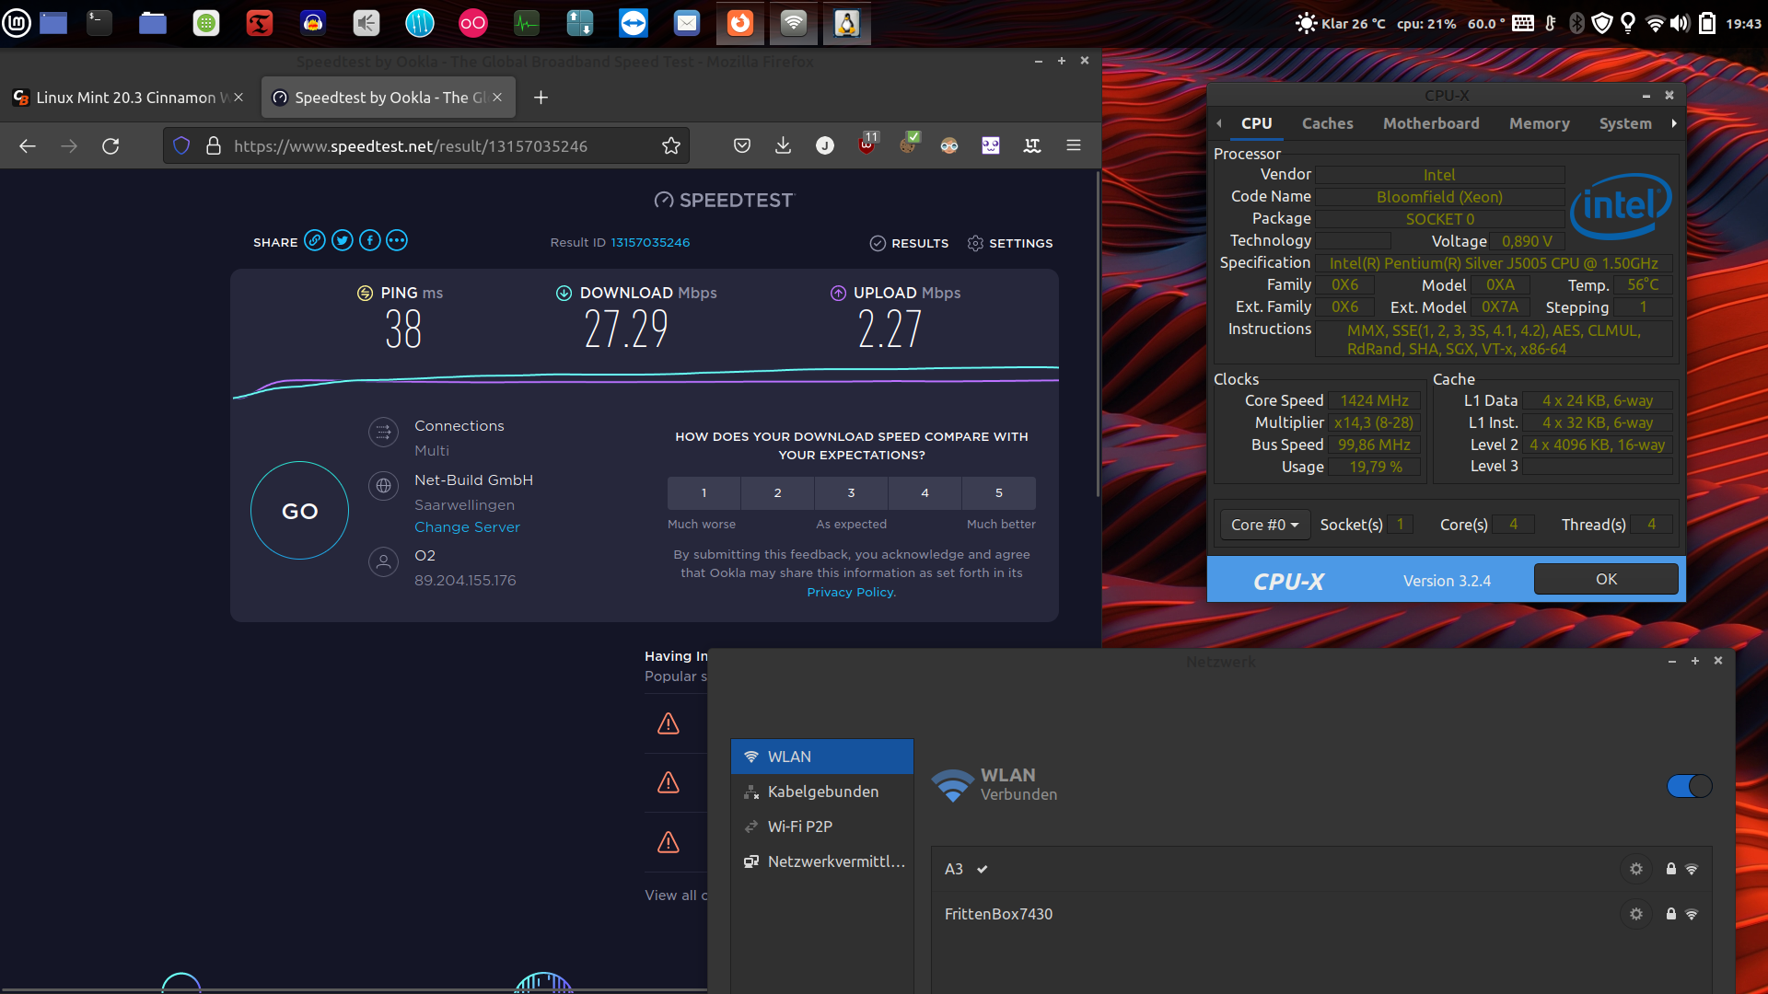Open settings gear for FrittenBox7430

(1636, 914)
